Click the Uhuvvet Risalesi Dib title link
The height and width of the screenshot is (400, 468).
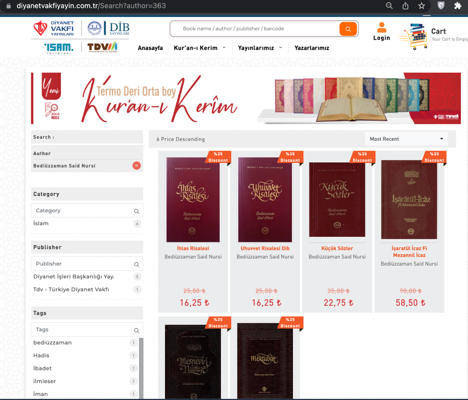pos(265,249)
